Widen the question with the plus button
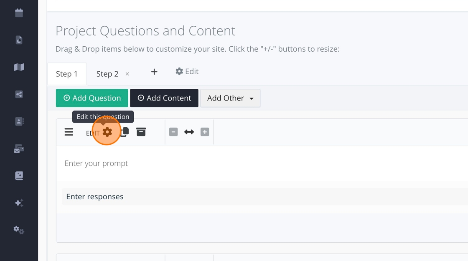 pyautogui.click(x=205, y=132)
